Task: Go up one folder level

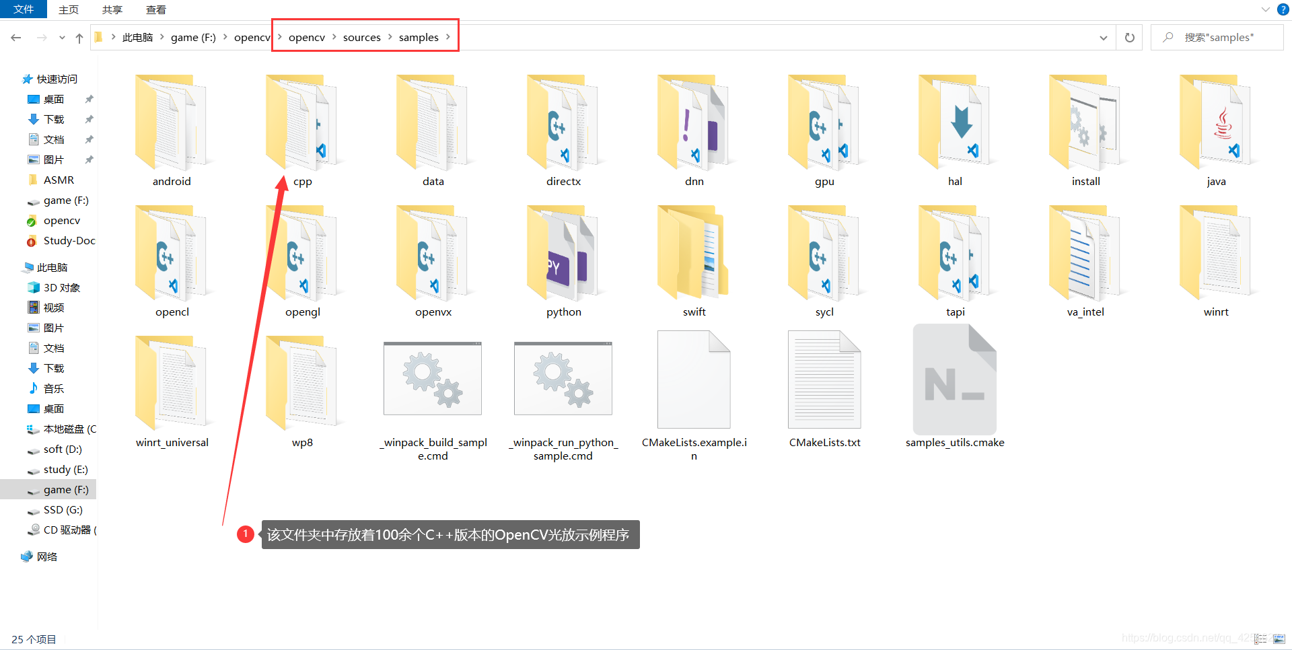Action: point(79,38)
